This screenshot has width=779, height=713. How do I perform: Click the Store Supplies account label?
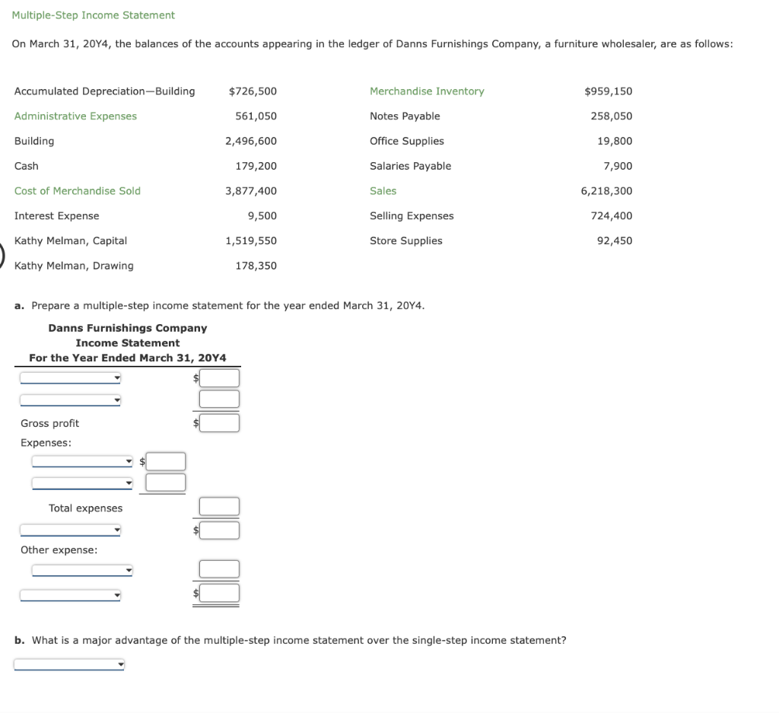coord(406,241)
